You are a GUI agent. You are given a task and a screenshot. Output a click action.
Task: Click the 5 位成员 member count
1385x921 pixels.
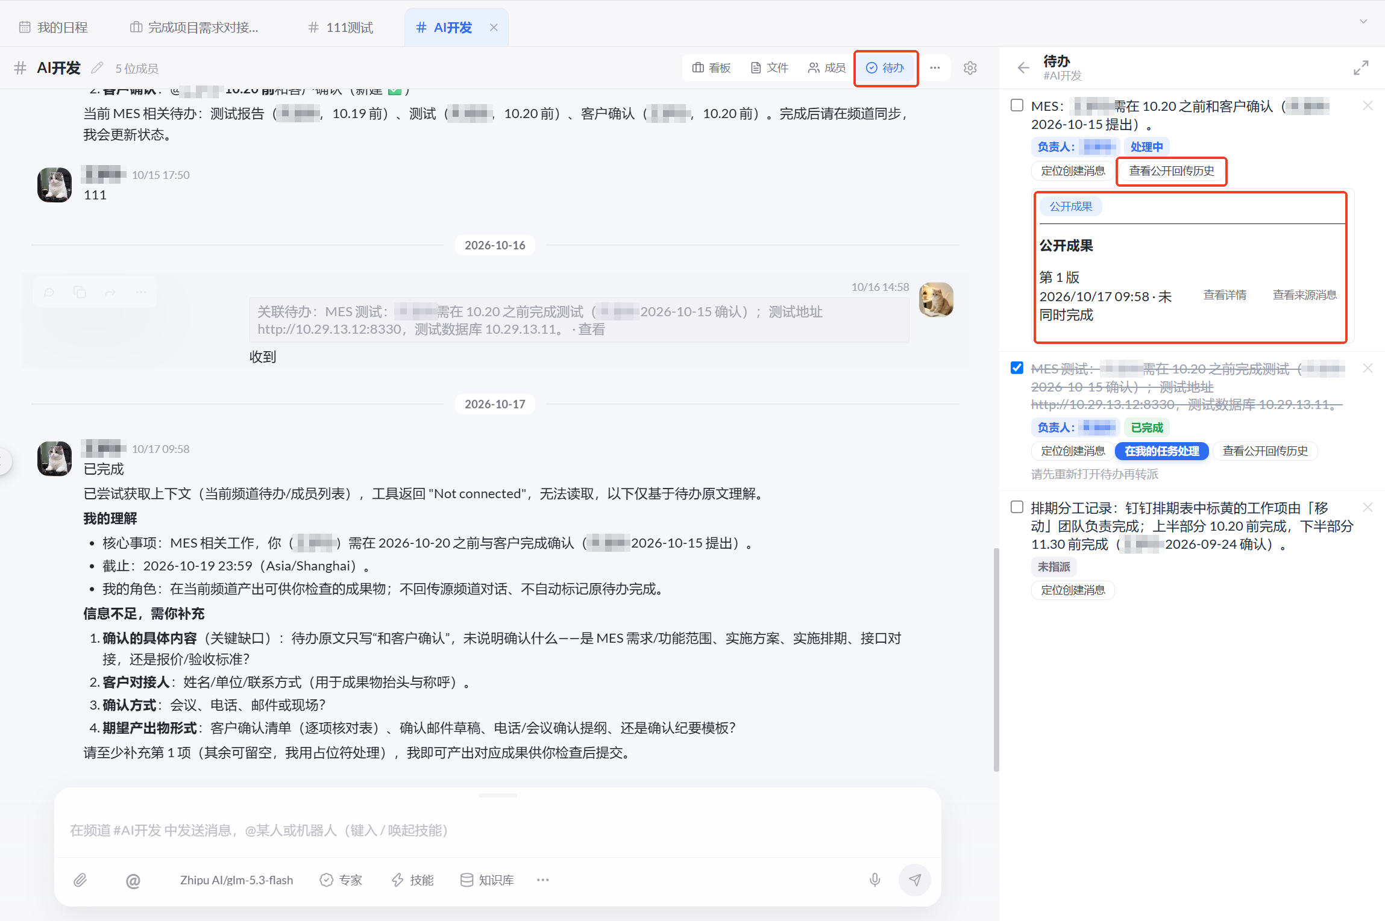click(137, 69)
